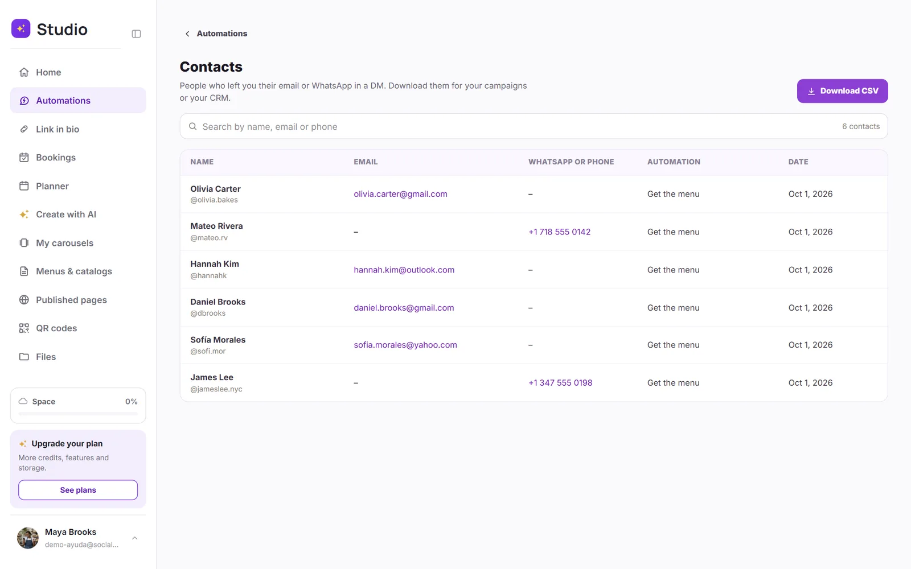Select the James Lee contact name
Image resolution: width=911 pixels, height=569 pixels.
tap(212, 377)
